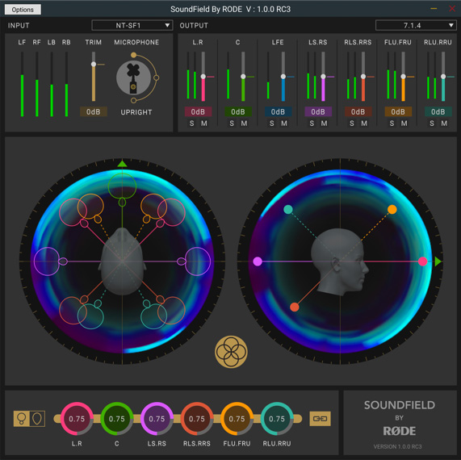Click the green rotation arrow atop top view

pos(122,164)
